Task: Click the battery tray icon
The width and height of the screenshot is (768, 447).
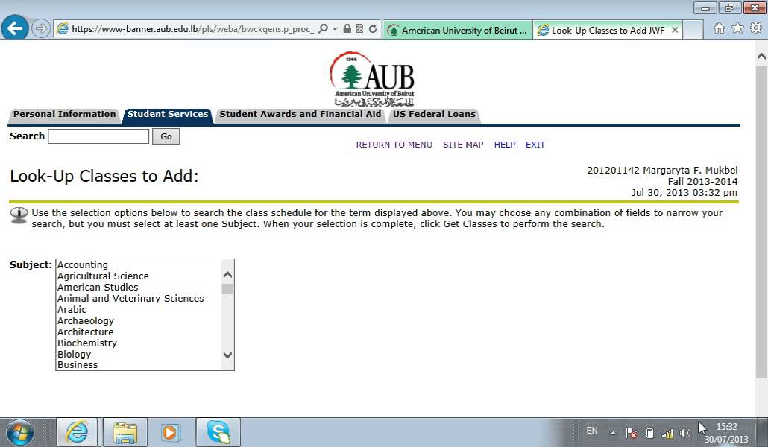Action: [649, 433]
